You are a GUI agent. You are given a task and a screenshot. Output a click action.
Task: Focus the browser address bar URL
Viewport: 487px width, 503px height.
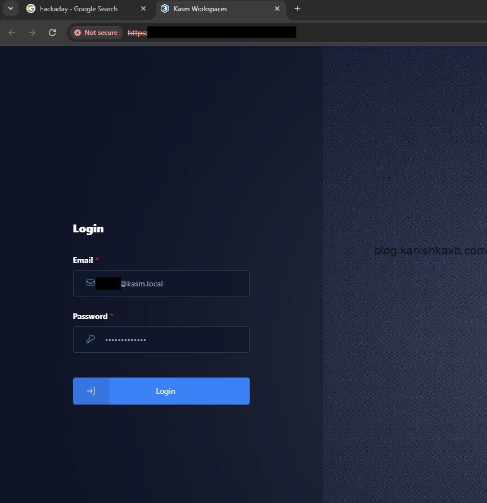point(225,33)
